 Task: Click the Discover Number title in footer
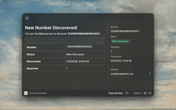click(x=38, y=93)
